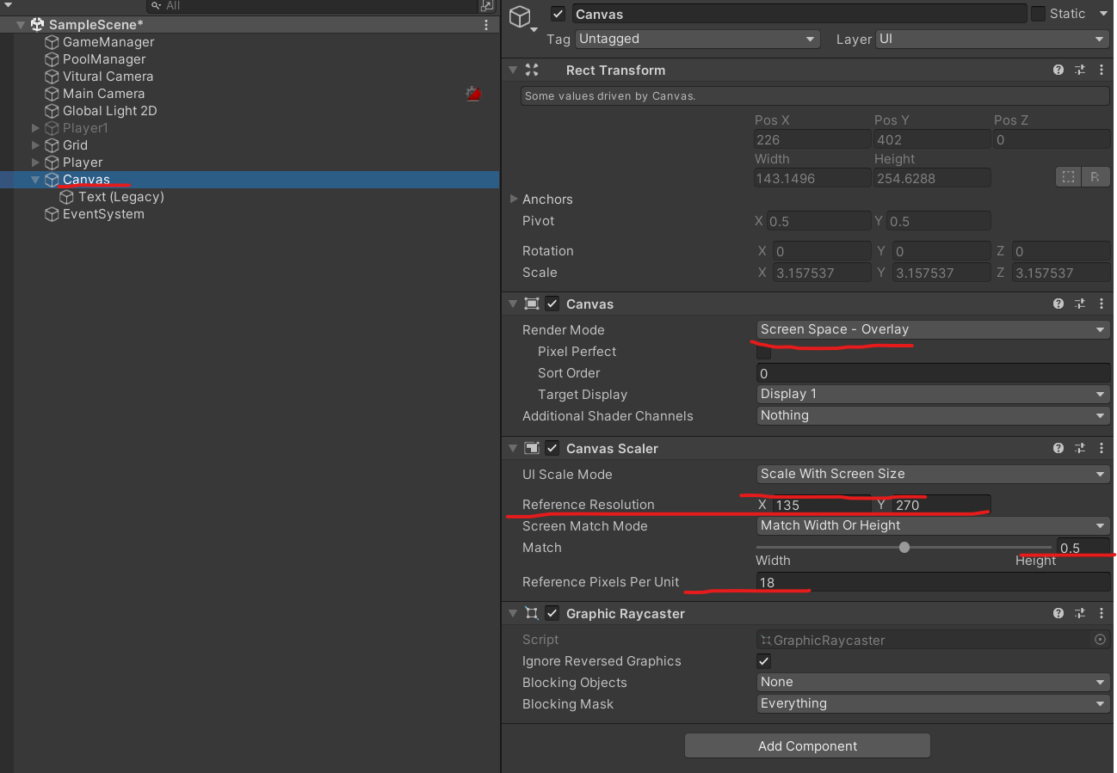Viewport: 1117px width, 773px height.
Task: Click the Match Width/Height slider handle
Action: (904, 548)
